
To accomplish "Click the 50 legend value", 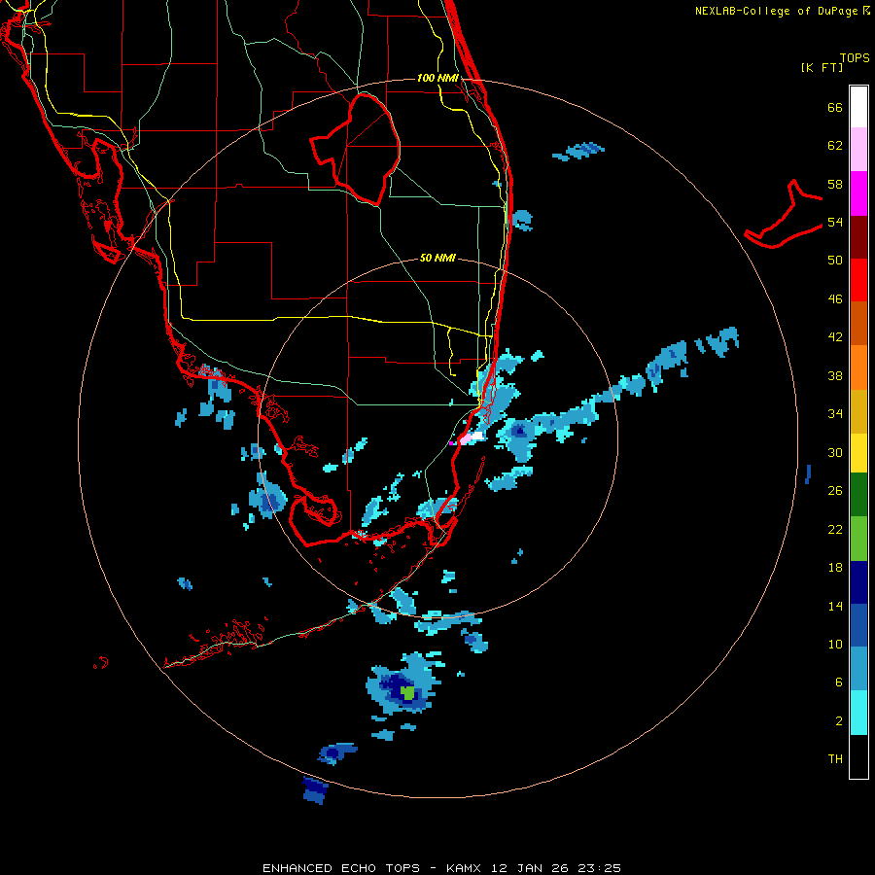I will coord(835,261).
